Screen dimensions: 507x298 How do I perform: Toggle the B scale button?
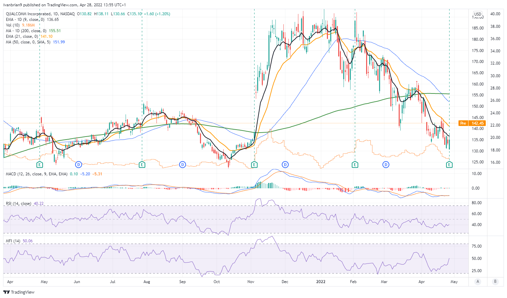click(x=495, y=282)
